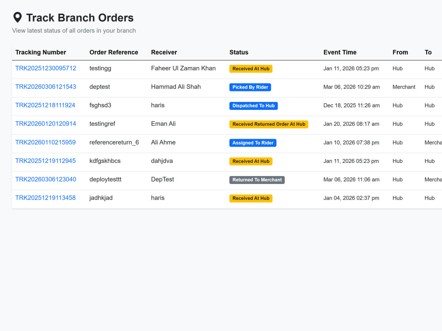Viewport: 442px width, 331px height.
Task: Select order reference fsghsd3
Action: click(x=100, y=105)
